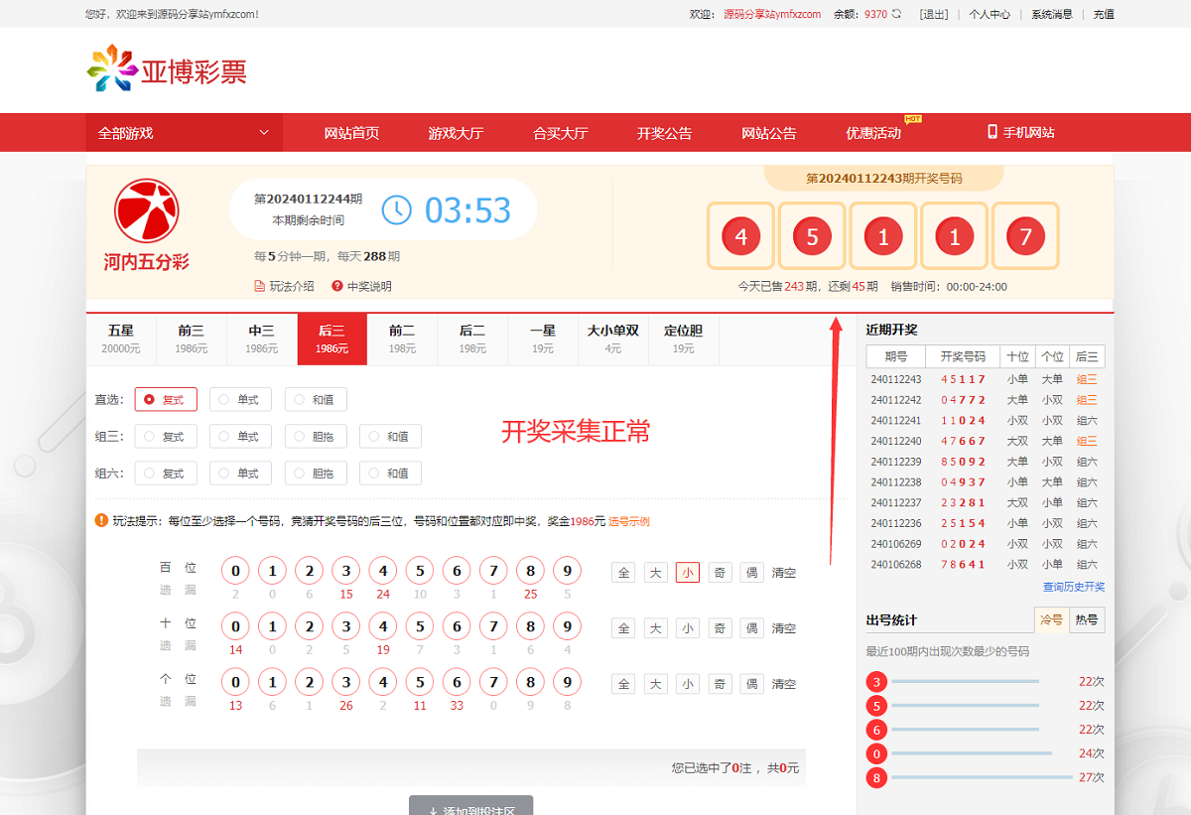Viewport: 1191px width, 815px height.
Task: Click 清空 in the 十位 row
Action: point(784,628)
